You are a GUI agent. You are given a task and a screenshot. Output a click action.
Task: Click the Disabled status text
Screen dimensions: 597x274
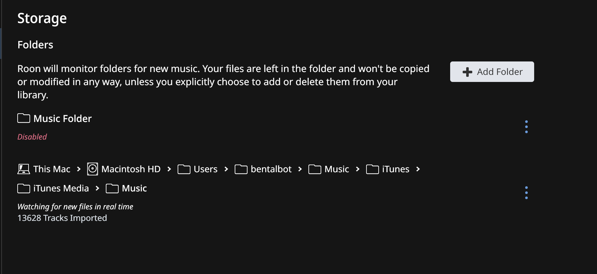point(32,137)
